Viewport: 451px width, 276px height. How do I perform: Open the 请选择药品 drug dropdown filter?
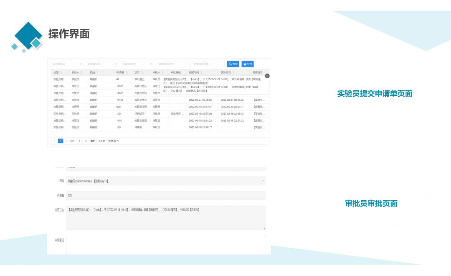(x=67, y=64)
